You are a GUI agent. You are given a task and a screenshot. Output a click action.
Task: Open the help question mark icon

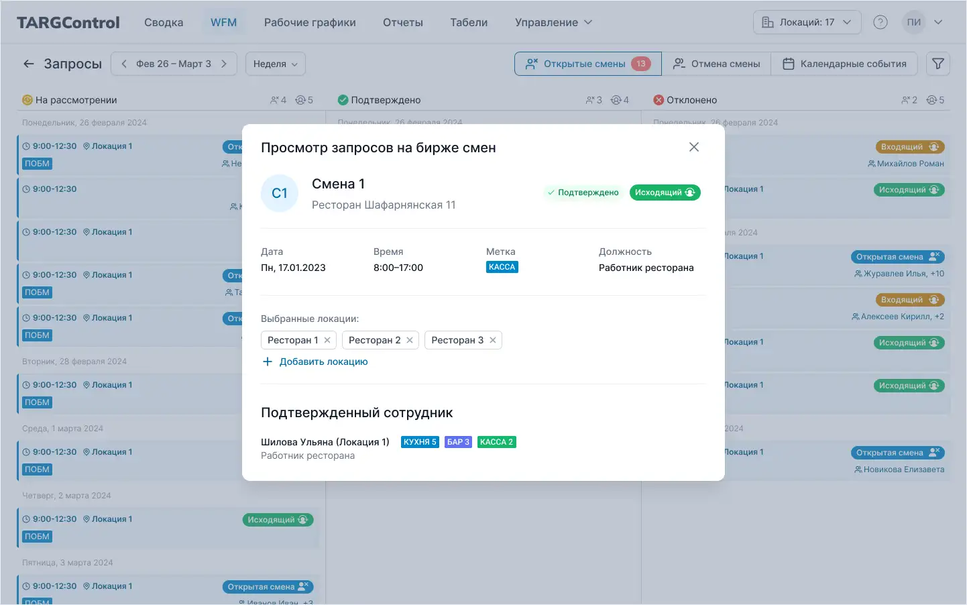pos(880,22)
